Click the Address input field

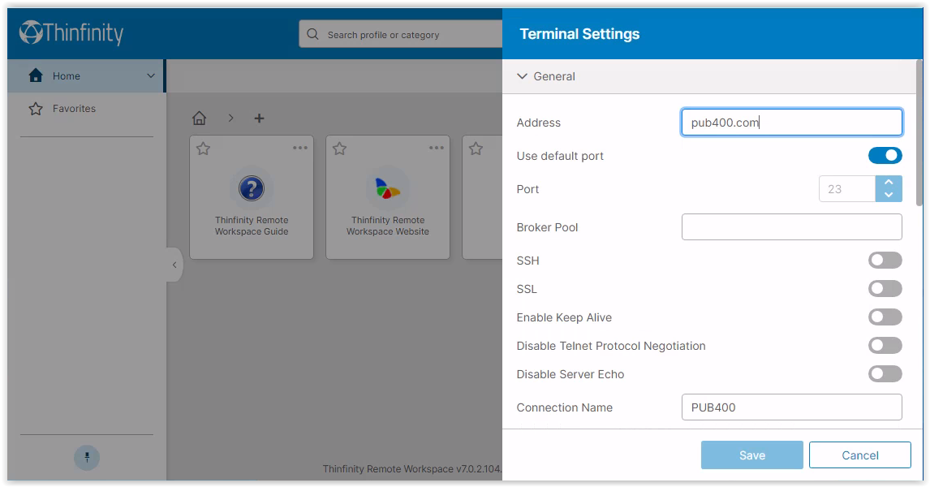(x=792, y=123)
